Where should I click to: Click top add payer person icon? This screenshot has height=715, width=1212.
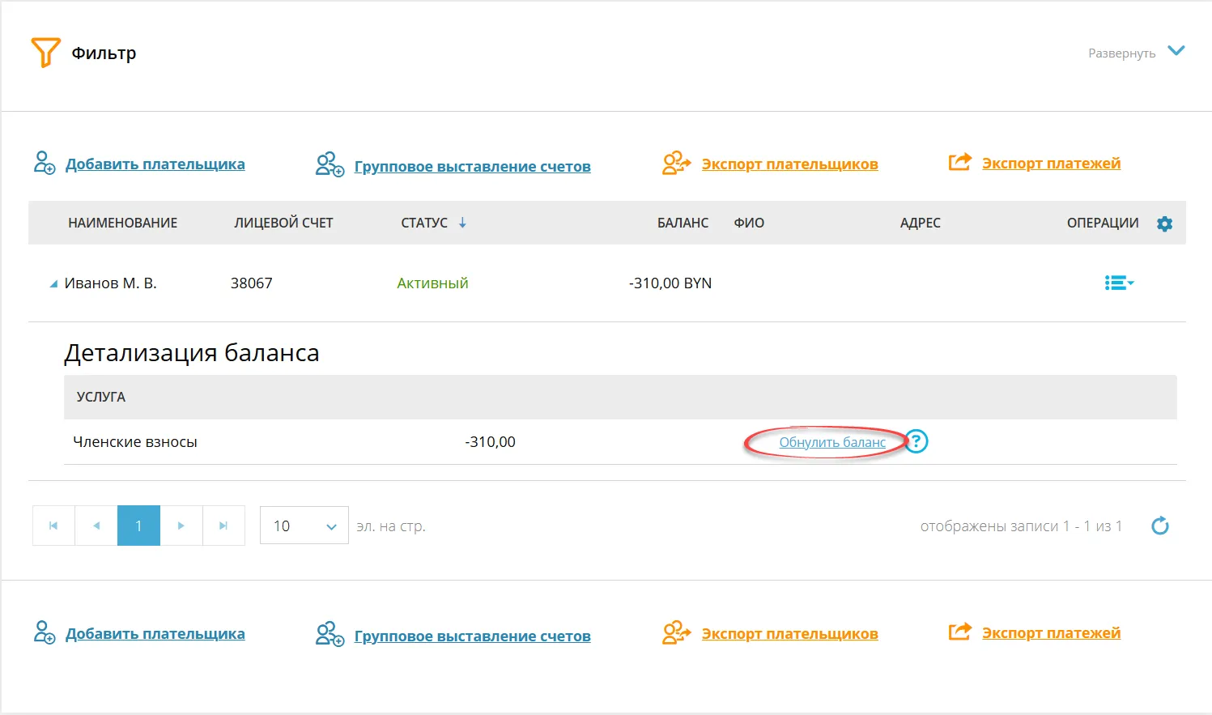(x=44, y=163)
